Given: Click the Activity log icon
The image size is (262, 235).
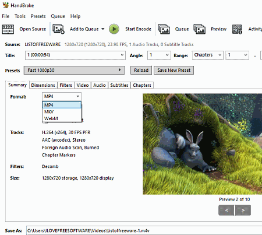Looking at the screenshot, I should pos(237,29).
